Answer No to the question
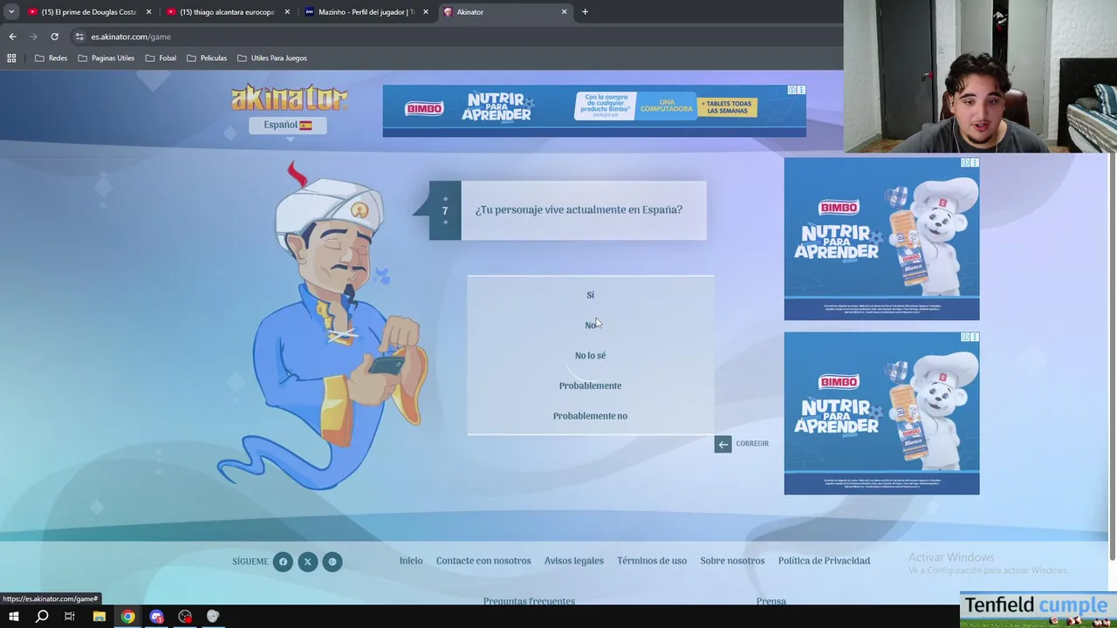Screen dimensions: 1117x628 click(590, 325)
